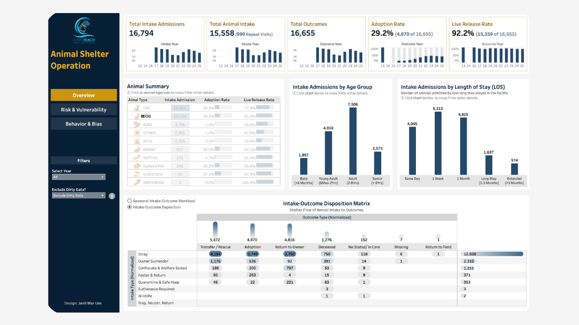Click the Design: Jenil Mar Lim credit
The height and width of the screenshot is (325, 579).
click(x=83, y=303)
